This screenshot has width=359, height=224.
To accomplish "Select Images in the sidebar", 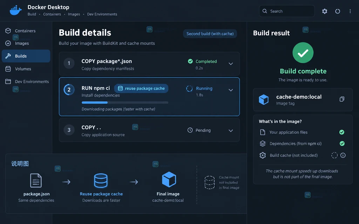I will (x=26, y=43).
